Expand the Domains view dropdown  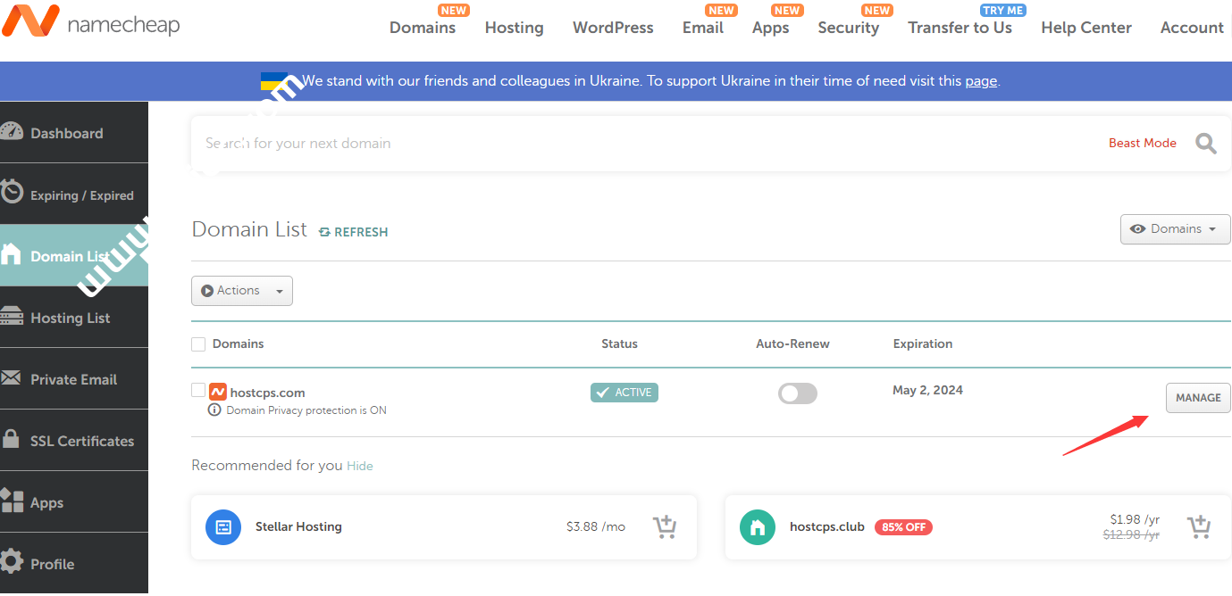coord(1175,229)
